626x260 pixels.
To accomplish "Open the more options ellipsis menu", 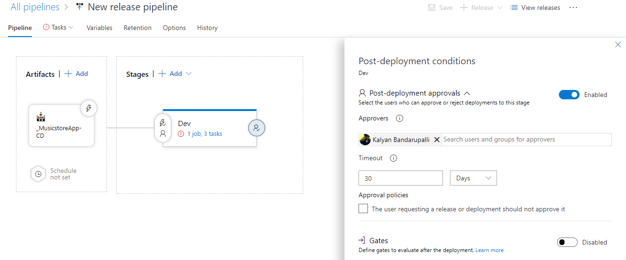I will coord(573,7).
